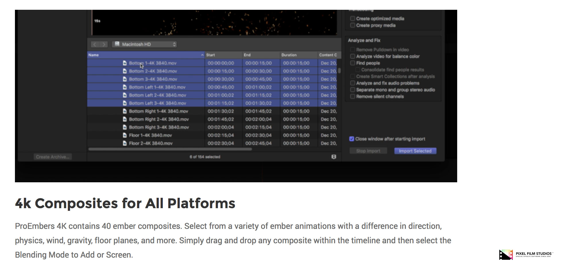Click the Duration cell of Bottom 3-4K 3840.mov

[296, 79]
